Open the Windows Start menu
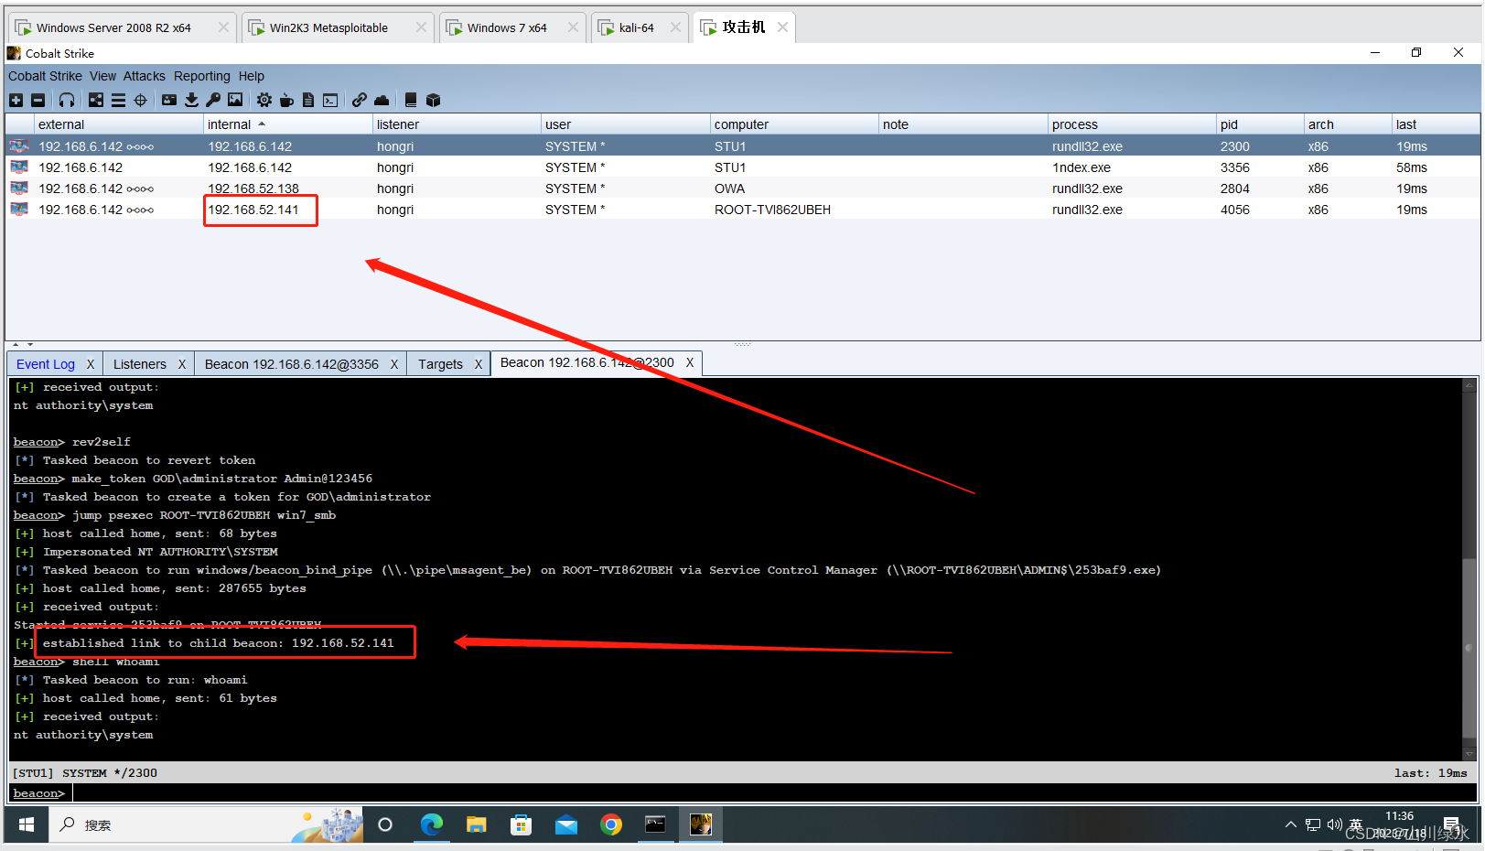1485x851 pixels. coord(27,824)
